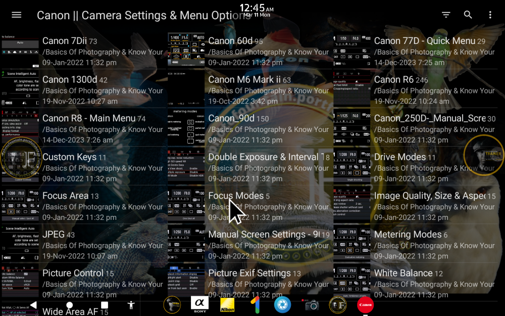
Task: Open the hamburger navigation menu
Action: 17,15
